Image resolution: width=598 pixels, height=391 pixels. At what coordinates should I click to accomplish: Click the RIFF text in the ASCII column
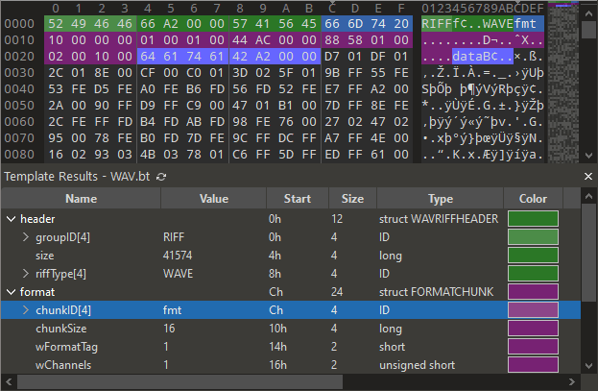click(436, 23)
